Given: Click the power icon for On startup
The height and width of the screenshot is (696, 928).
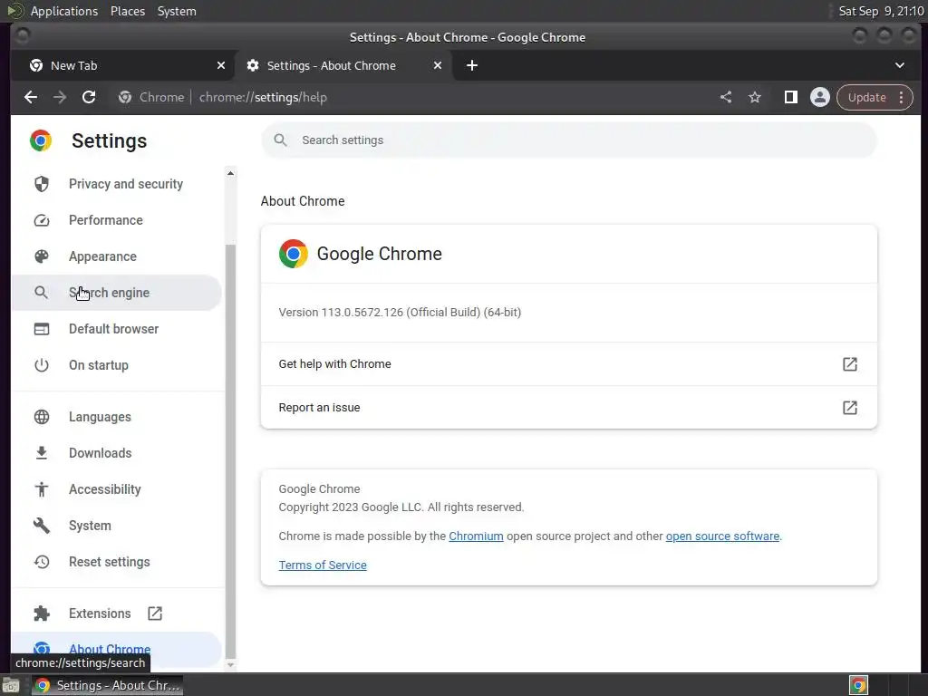Looking at the screenshot, I should tap(42, 365).
